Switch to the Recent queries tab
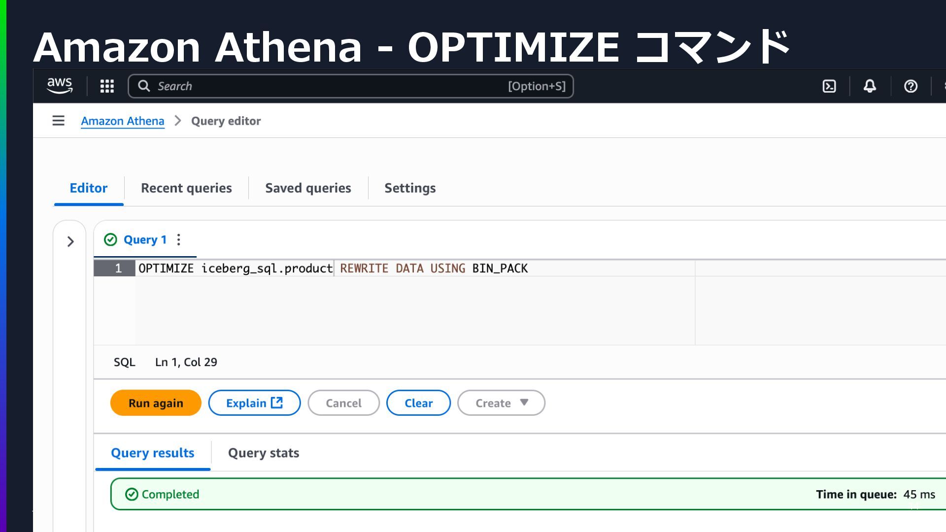Screen dimensions: 946x532 pos(186,188)
